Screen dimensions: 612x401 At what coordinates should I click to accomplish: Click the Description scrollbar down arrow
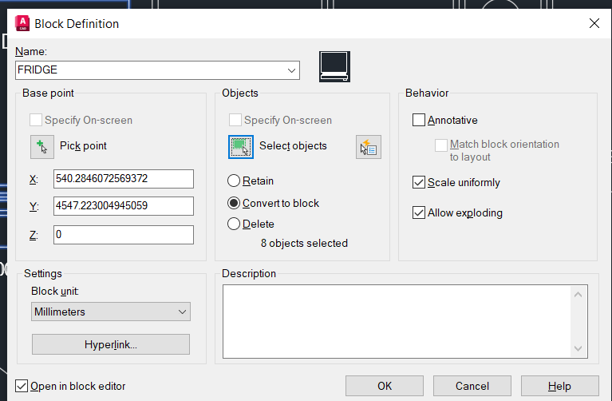[578, 347]
